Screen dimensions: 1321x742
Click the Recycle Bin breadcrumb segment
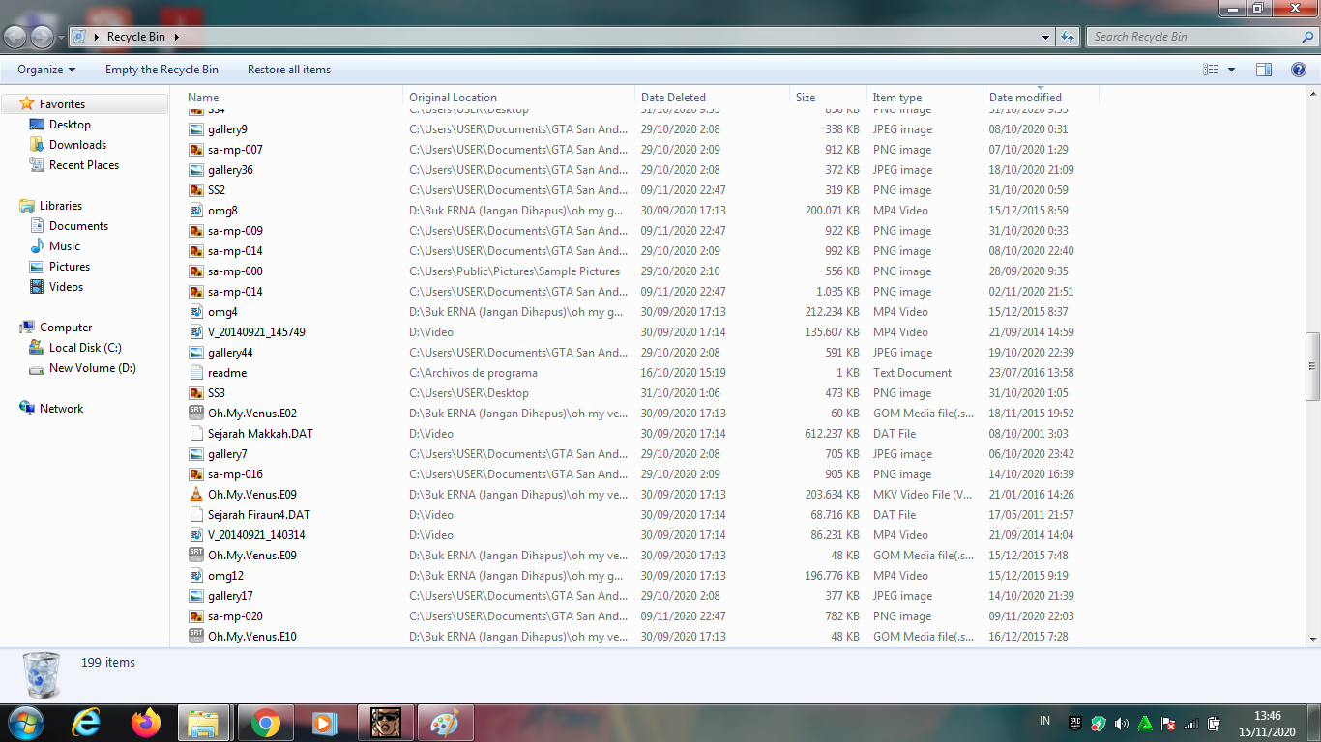[135, 37]
